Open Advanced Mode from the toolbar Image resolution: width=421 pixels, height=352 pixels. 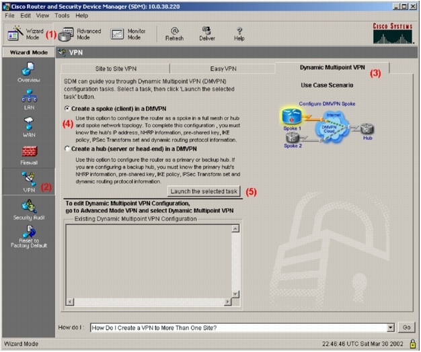pyautogui.click(x=80, y=34)
